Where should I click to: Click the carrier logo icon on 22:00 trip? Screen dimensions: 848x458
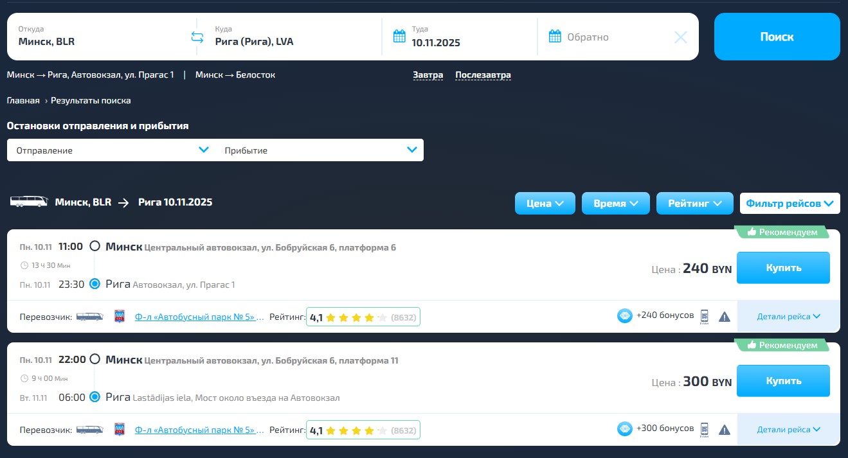point(120,430)
